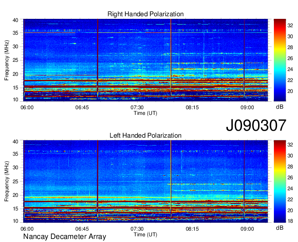The height and width of the screenshot is (242, 298).
Task: Click the Nancay Decameter Array caption
Action: click(64, 236)
